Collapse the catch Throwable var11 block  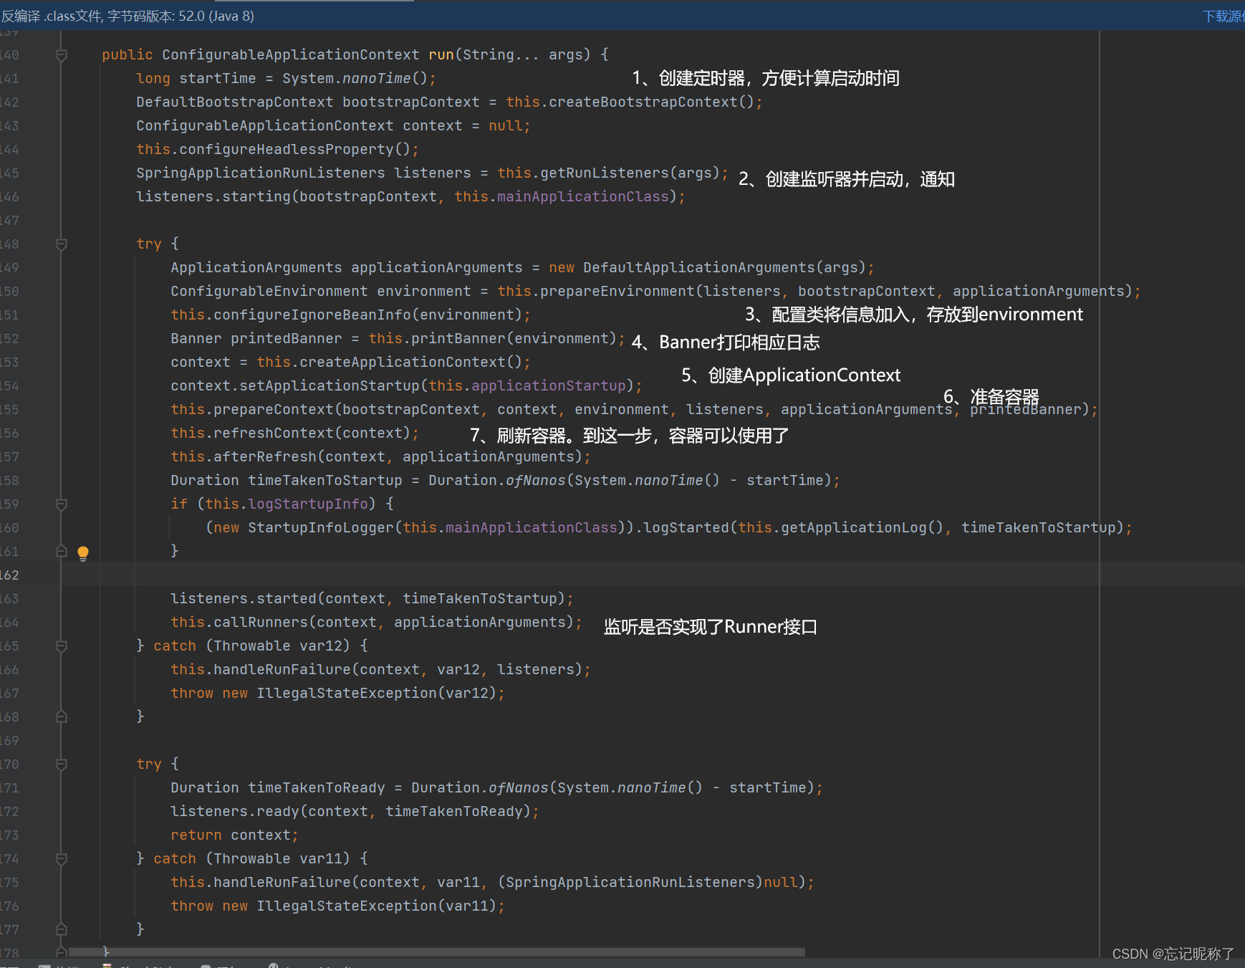pyautogui.click(x=62, y=859)
